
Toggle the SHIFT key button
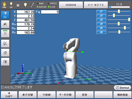pyautogui.click(x=9, y=95)
